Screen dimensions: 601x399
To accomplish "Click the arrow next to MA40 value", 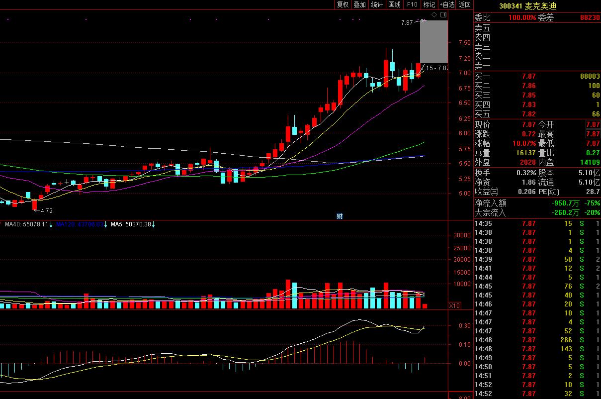I will 51,225.
